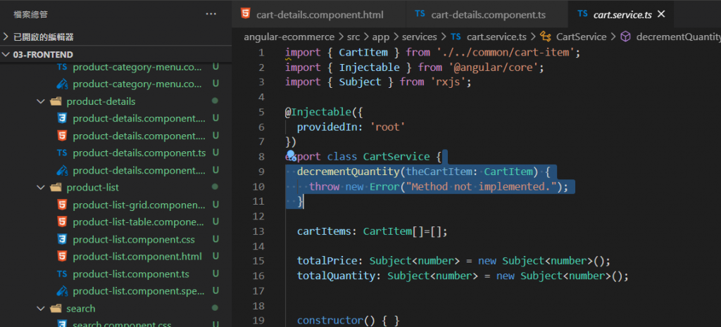Click HTML icon of product-list-table file
This screenshot has width=721, height=327.
(62, 222)
